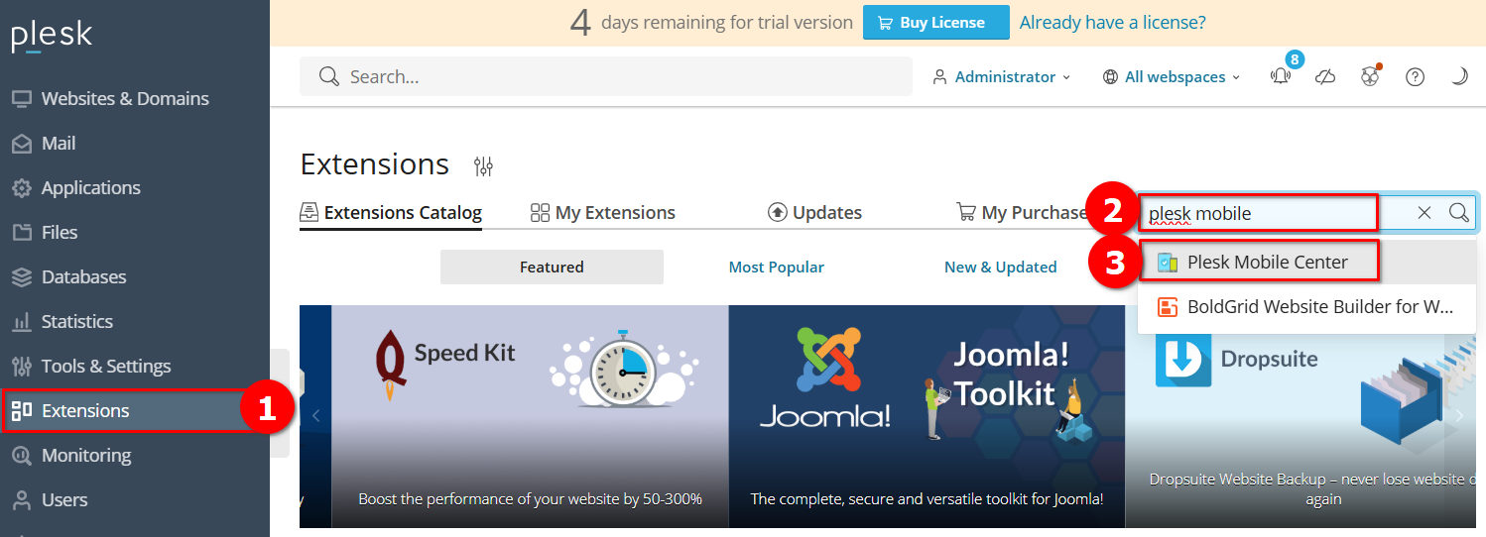
Task: Go to next carousel slide
Action: [x=1459, y=416]
